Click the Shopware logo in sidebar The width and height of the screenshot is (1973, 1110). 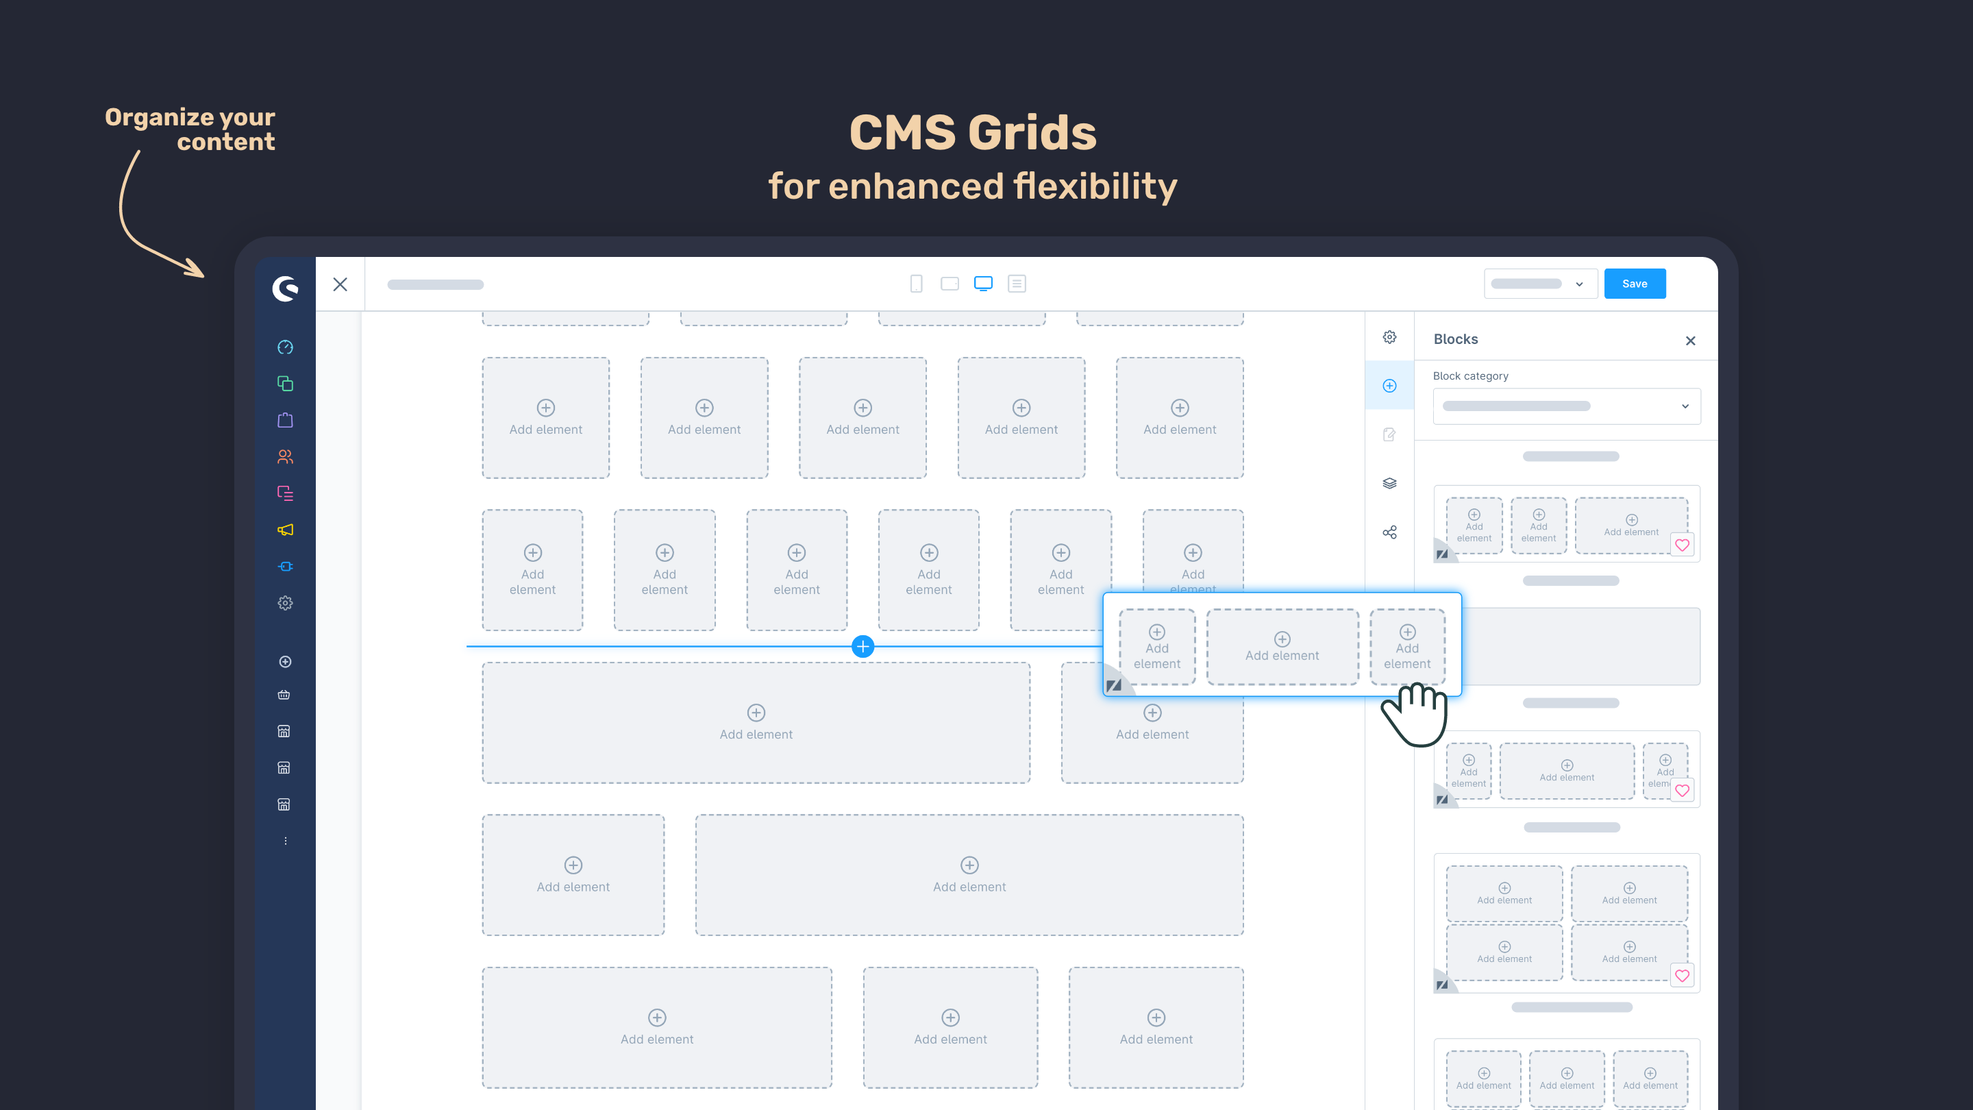click(285, 288)
